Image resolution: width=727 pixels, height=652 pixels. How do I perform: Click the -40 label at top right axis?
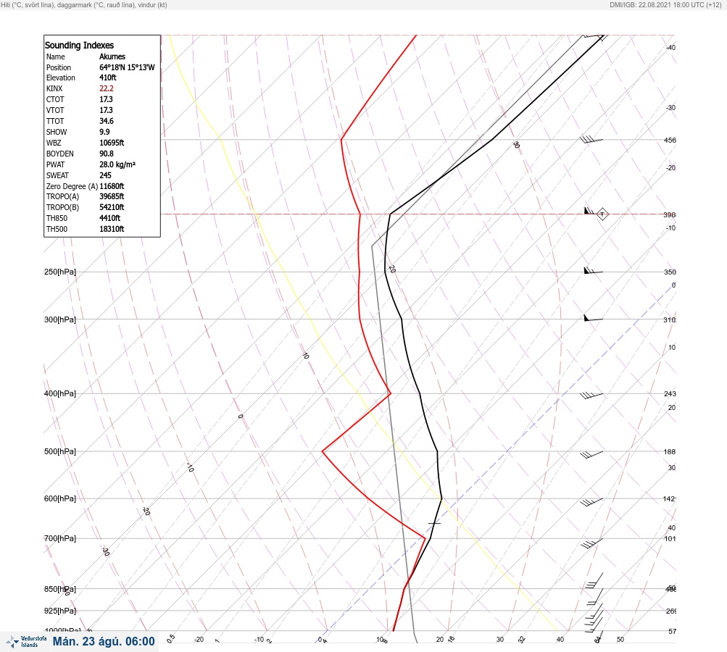tap(671, 48)
